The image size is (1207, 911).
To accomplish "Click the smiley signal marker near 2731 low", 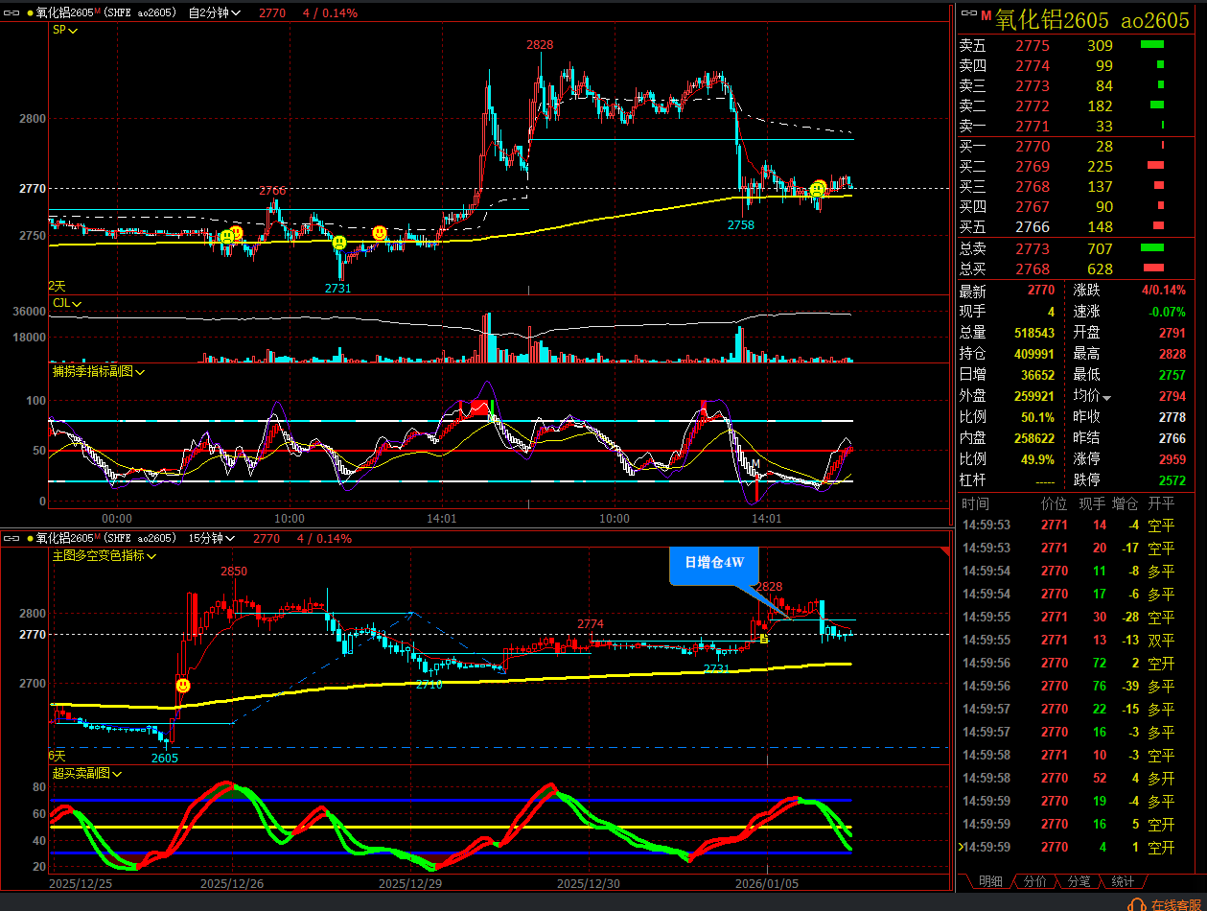I will coord(339,244).
